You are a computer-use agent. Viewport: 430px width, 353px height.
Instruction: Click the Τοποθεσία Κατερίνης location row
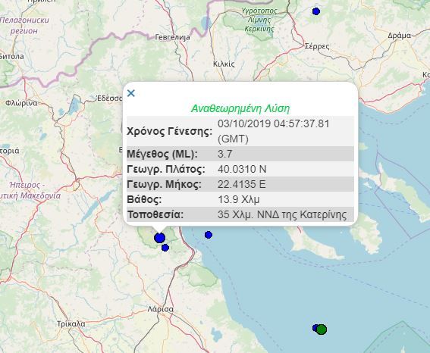point(240,214)
